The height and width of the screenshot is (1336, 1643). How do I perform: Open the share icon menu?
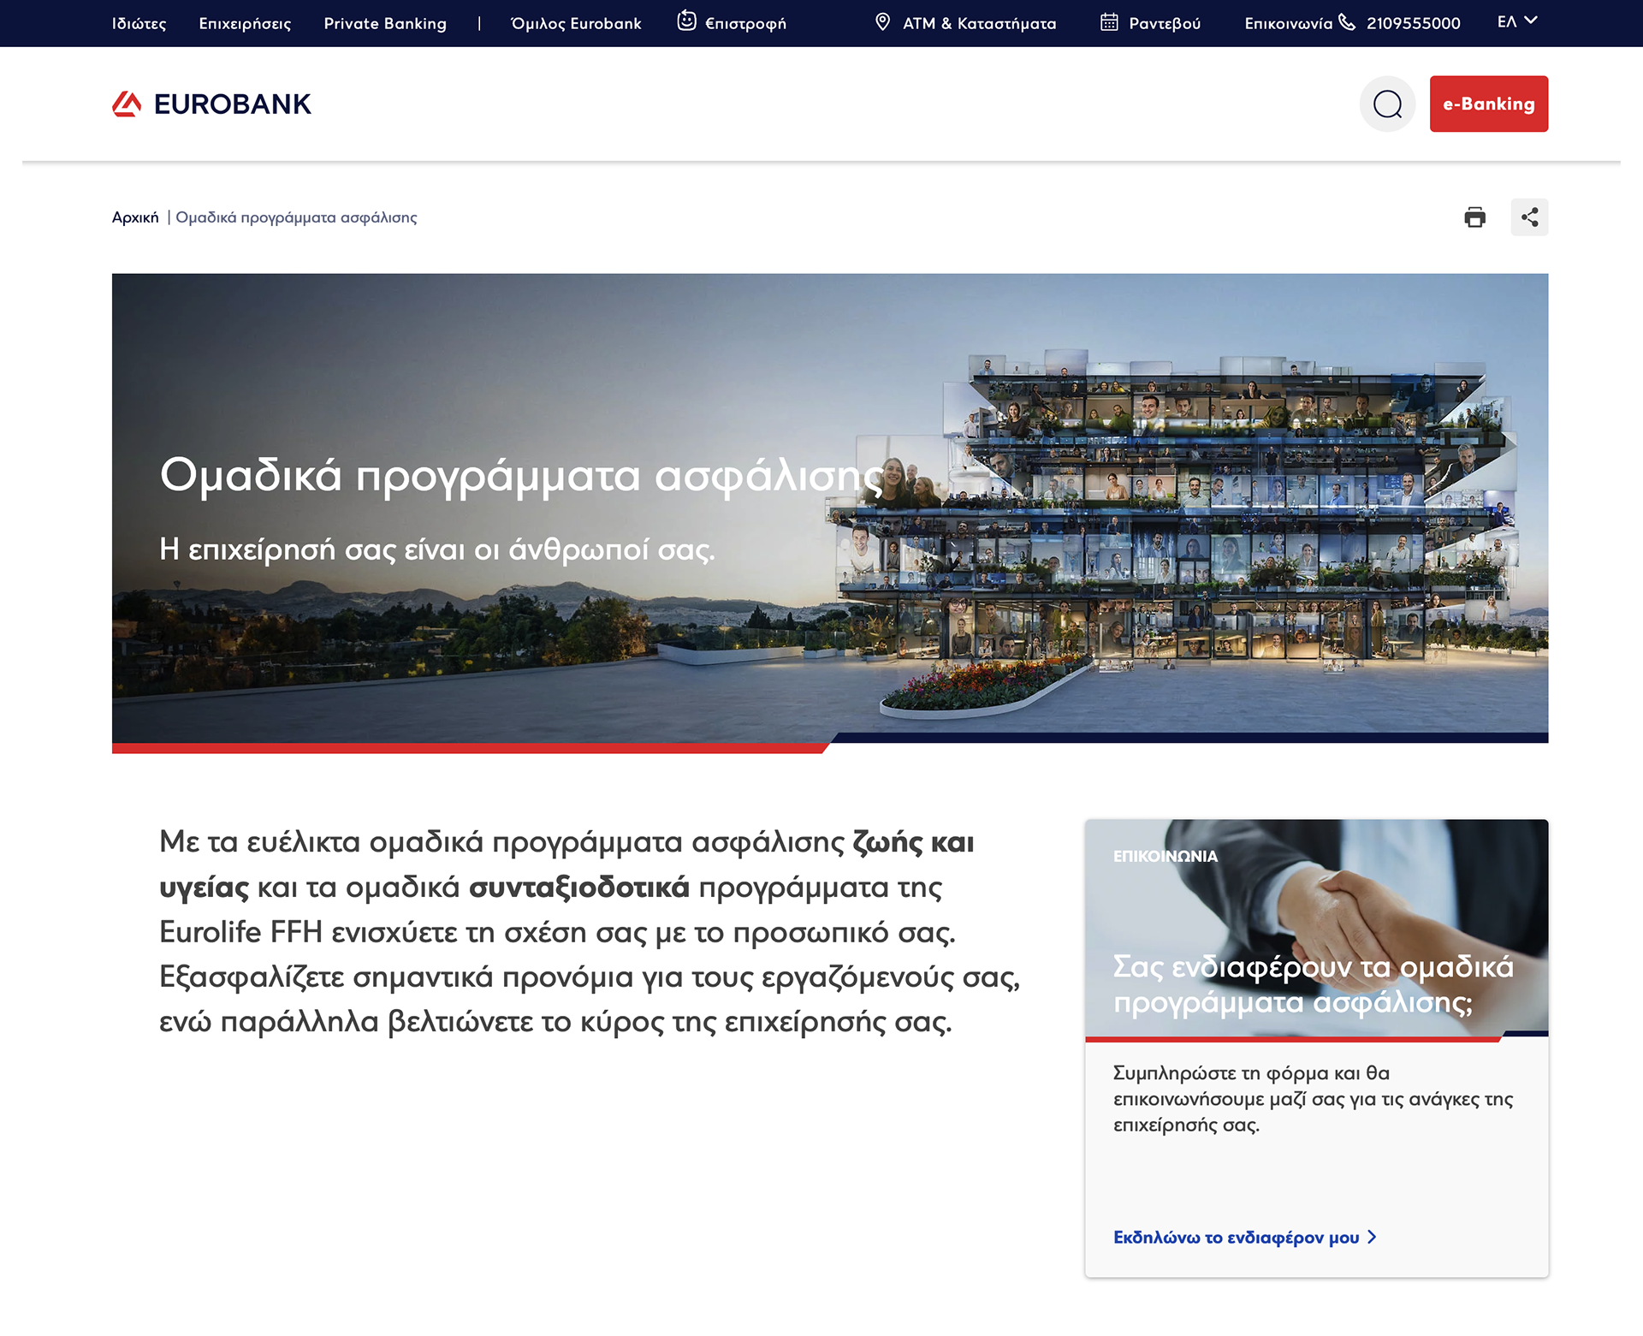1529,217
